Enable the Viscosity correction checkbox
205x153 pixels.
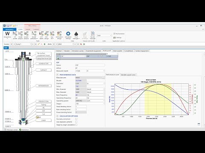pos(76,119)
